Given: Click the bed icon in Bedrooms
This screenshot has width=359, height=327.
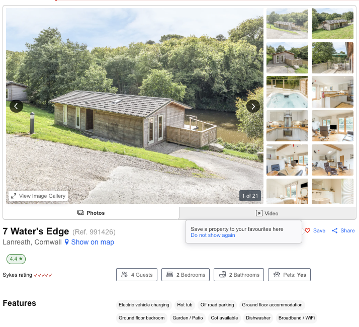Looking at the screenshot, I should (169, 275).
